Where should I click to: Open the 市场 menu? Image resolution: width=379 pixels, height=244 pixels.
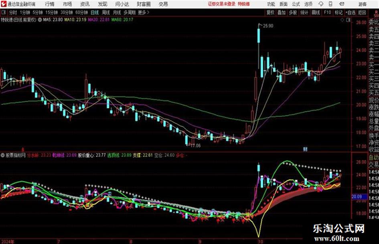(67, 4)
